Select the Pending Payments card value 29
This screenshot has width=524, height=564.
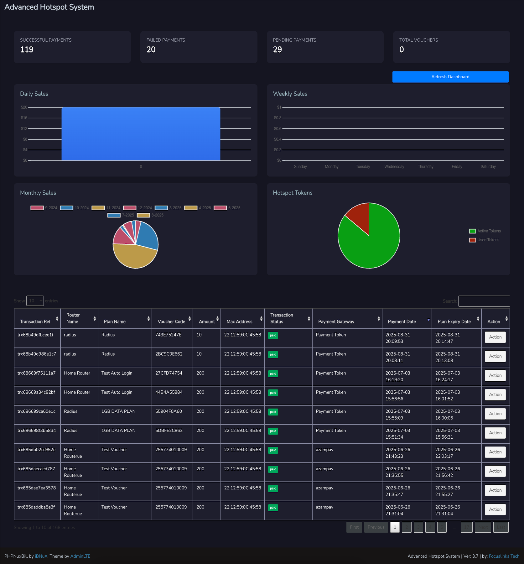click(278, 50)
